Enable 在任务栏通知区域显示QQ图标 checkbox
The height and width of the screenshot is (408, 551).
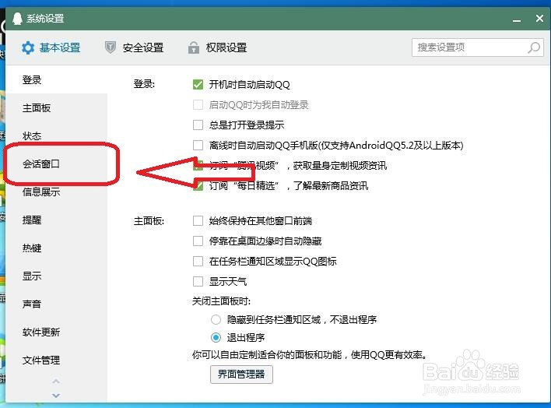pyautogui.click(x=198, y=262)
